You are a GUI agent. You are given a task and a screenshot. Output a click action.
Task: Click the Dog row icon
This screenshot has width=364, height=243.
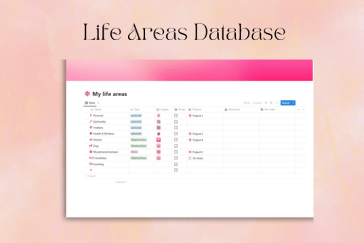pos(91,146)
